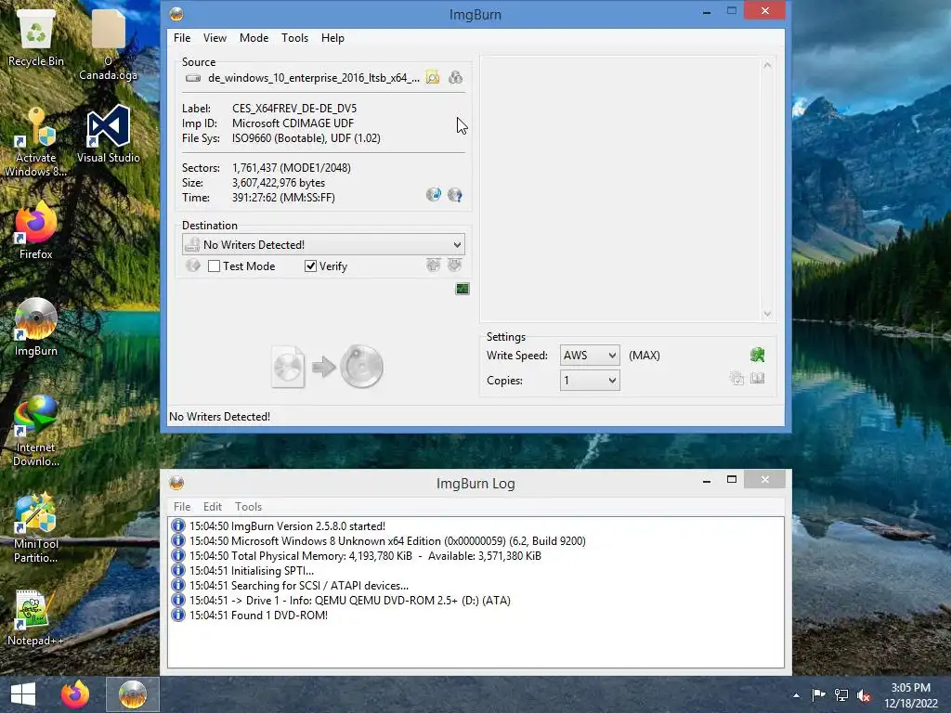Select log line 'Searching for SCSI / ATAPI devices...'

pos(299,586)
